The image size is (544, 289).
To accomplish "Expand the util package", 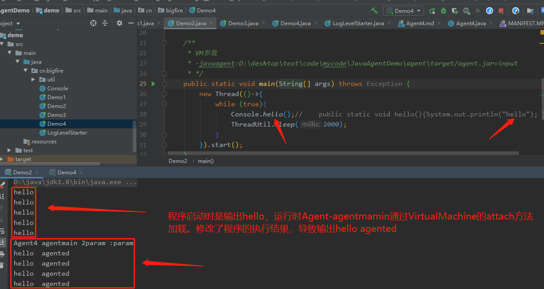I will coord(33,80).
